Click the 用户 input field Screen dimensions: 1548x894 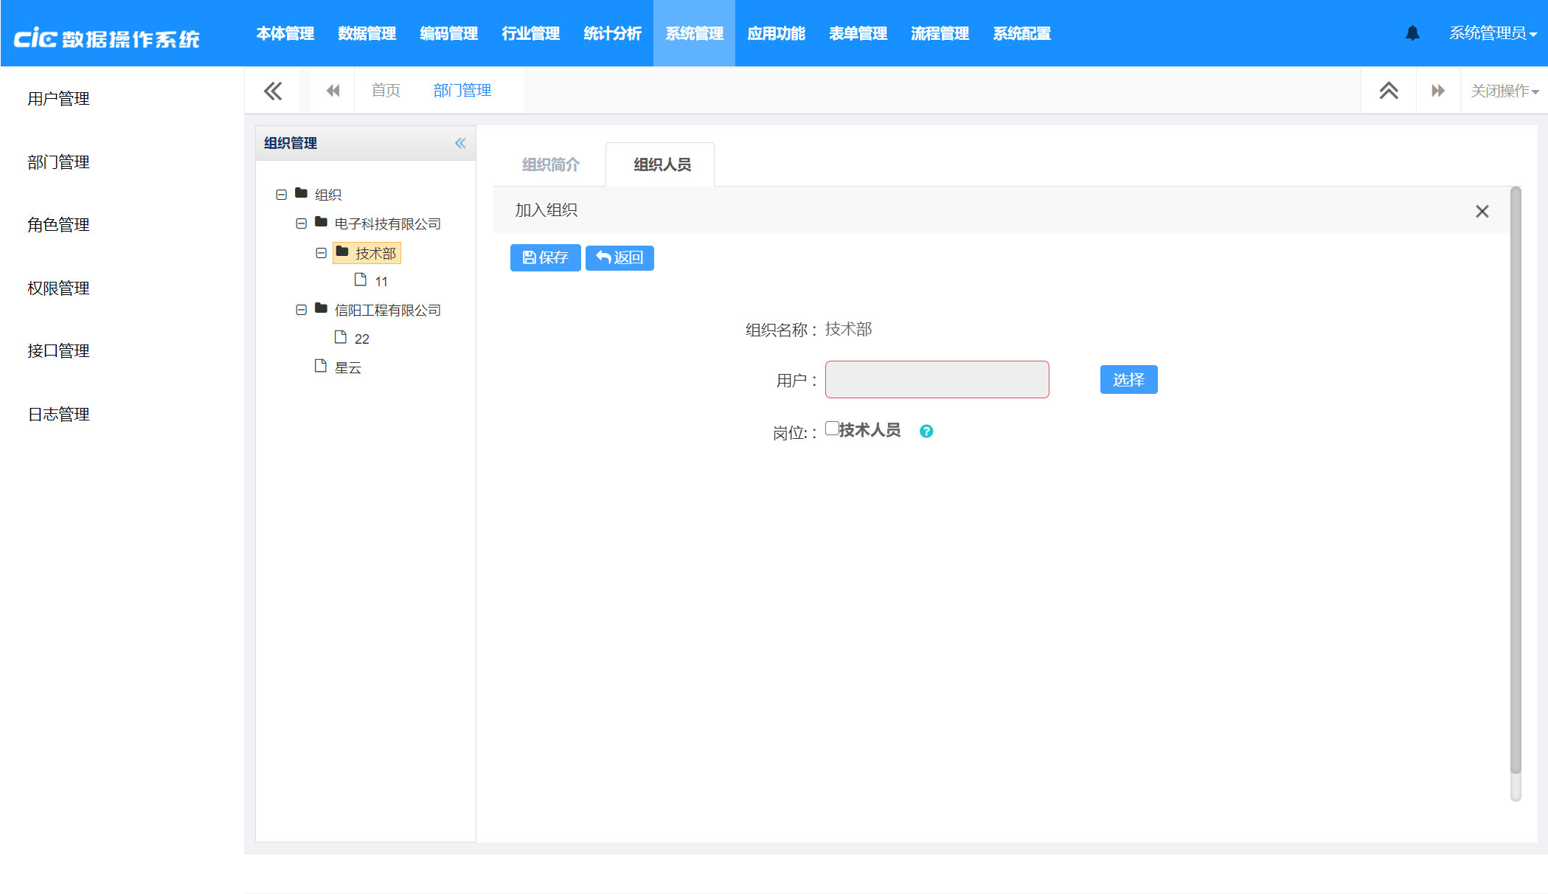click(x=937, y=380)
